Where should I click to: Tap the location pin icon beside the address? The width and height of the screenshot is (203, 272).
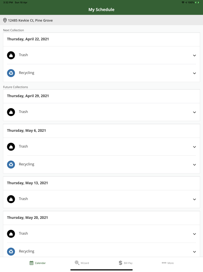coord(5,20)
